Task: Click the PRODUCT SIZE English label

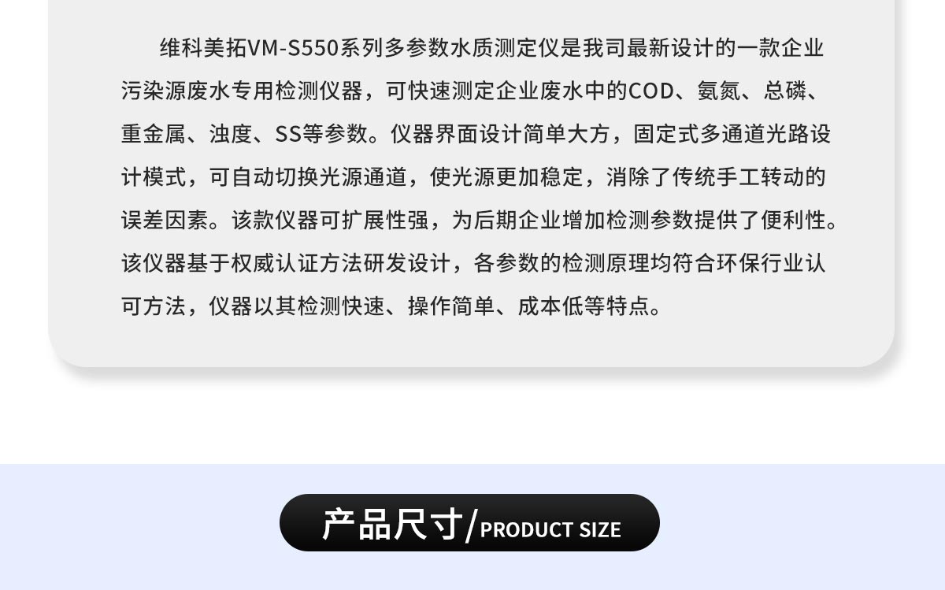Action: tap(550, 529)
